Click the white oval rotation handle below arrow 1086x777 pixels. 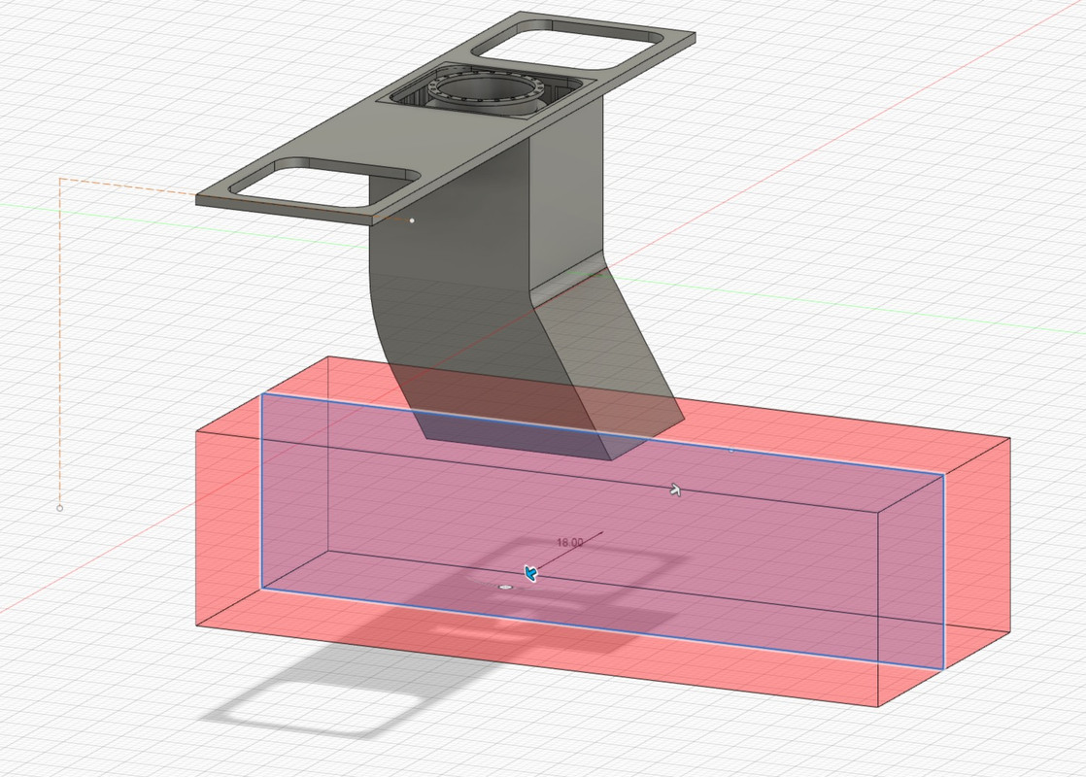point(505,588)
